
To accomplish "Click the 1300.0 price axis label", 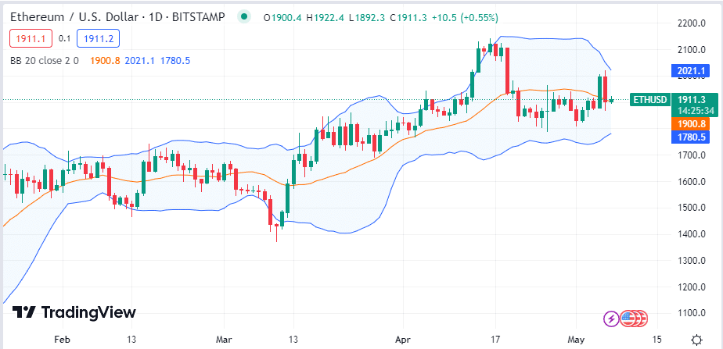I will [691, 261].
